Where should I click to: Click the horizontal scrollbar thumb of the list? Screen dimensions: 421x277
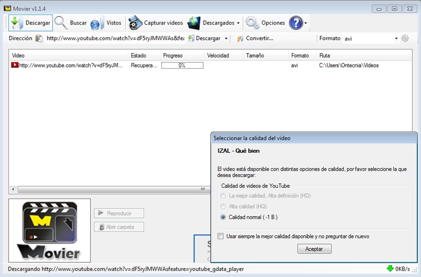tap(114, 189)
